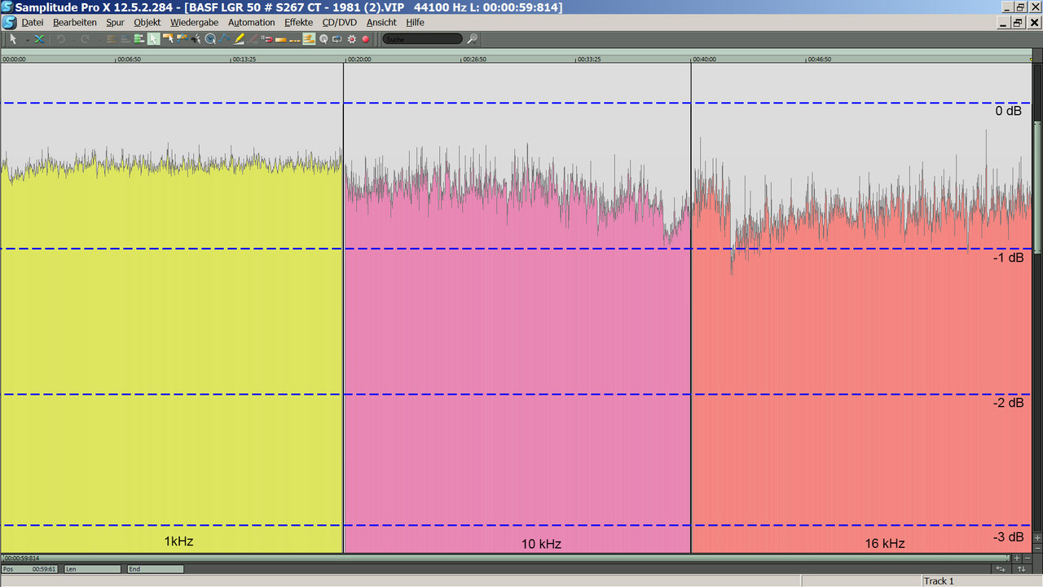Toggle the highlighted stacked objects icon

click(x=309, y=38)
